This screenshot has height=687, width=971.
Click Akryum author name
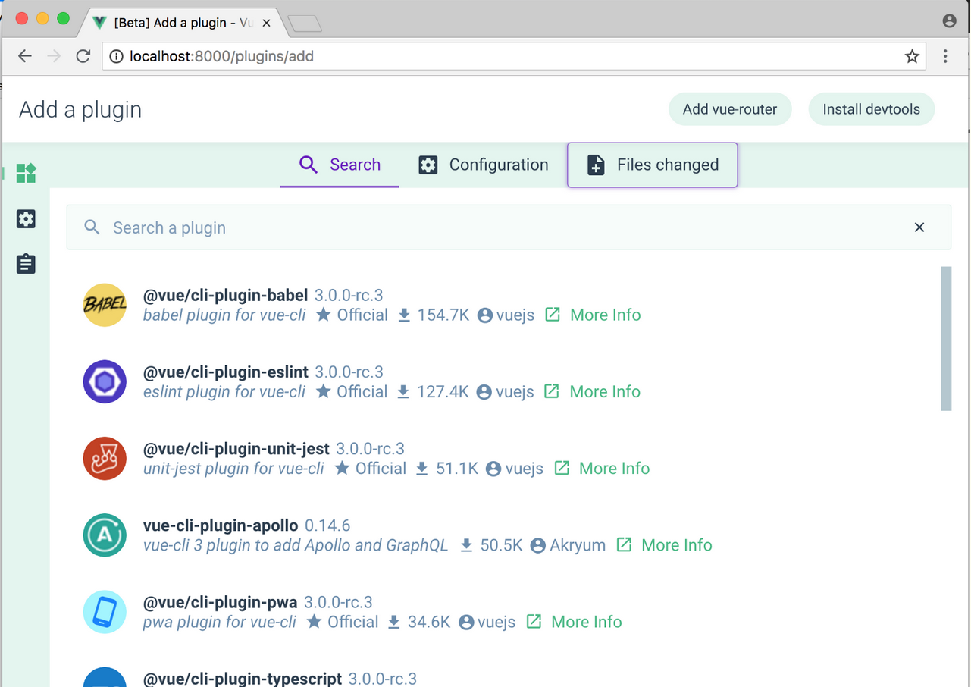[578, 544]
